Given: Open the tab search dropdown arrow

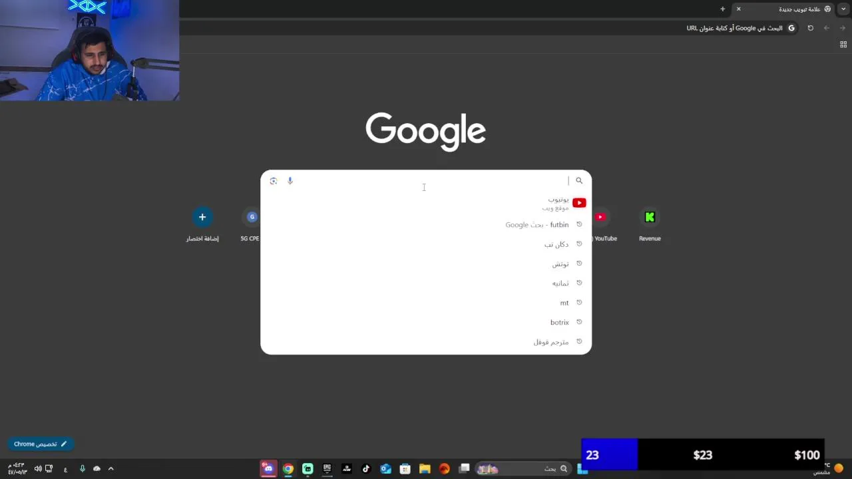Looking at the screenshot, I should pos(843,9).
